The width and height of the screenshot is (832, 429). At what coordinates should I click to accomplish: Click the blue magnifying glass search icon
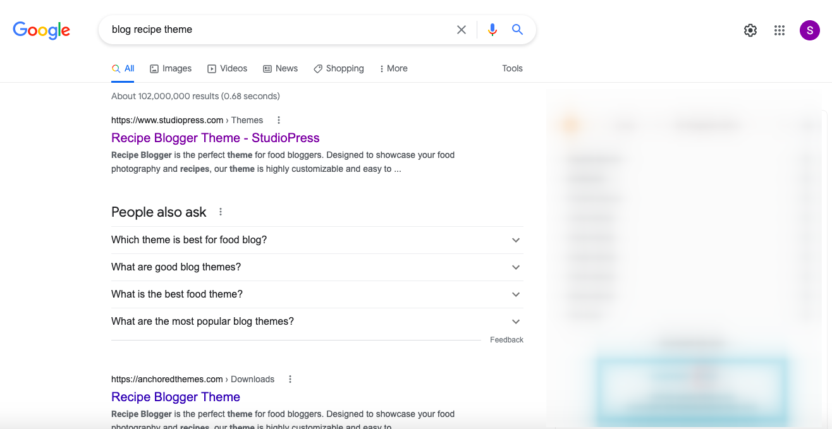(x=518, y=30)
